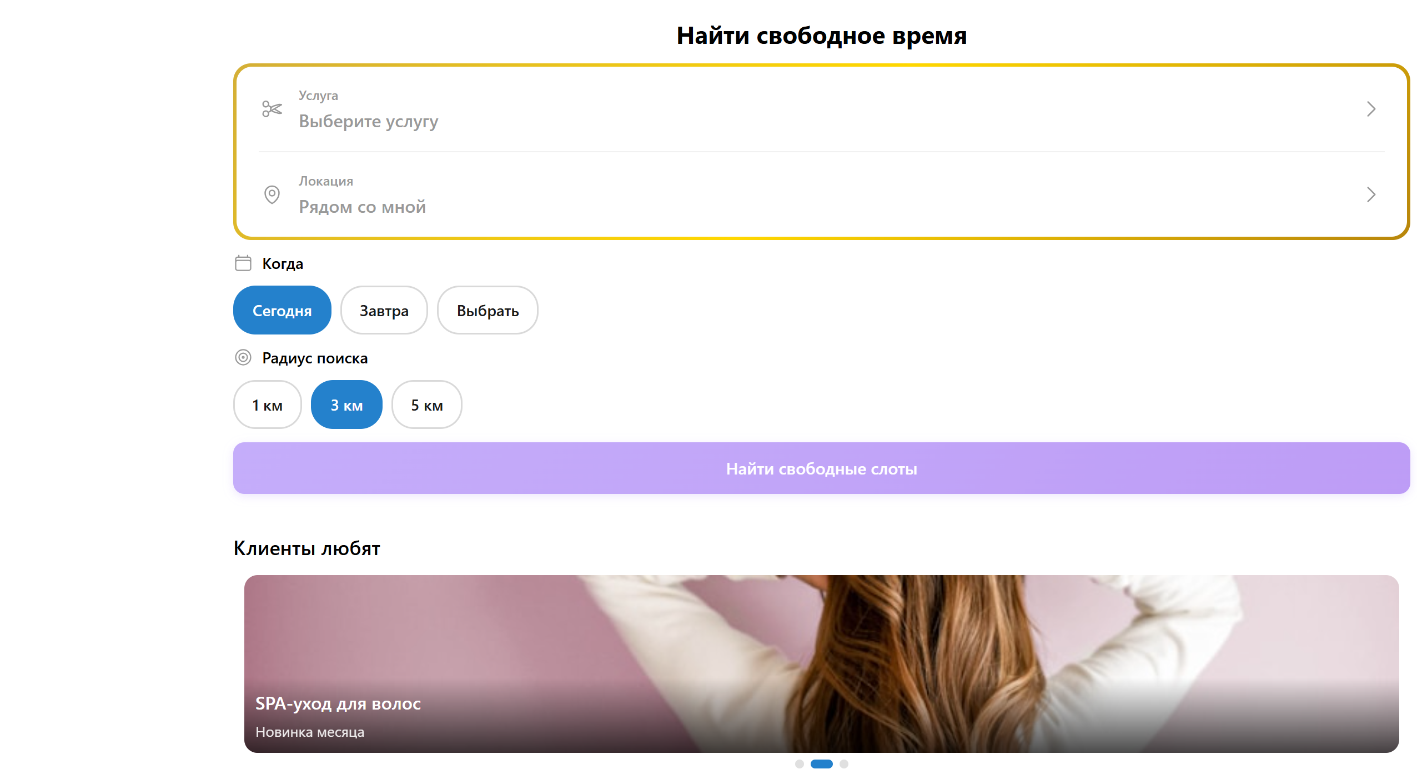
Task: Set search radius to 5 км
Action: pos(426,405)
